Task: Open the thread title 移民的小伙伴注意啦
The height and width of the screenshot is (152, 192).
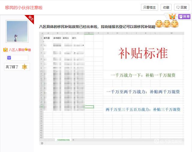Action: [24, 7]
